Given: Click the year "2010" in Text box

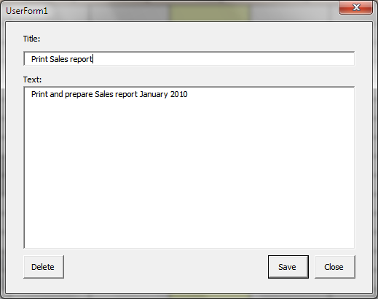Looking at the screenshot, I should pos(178,94).
